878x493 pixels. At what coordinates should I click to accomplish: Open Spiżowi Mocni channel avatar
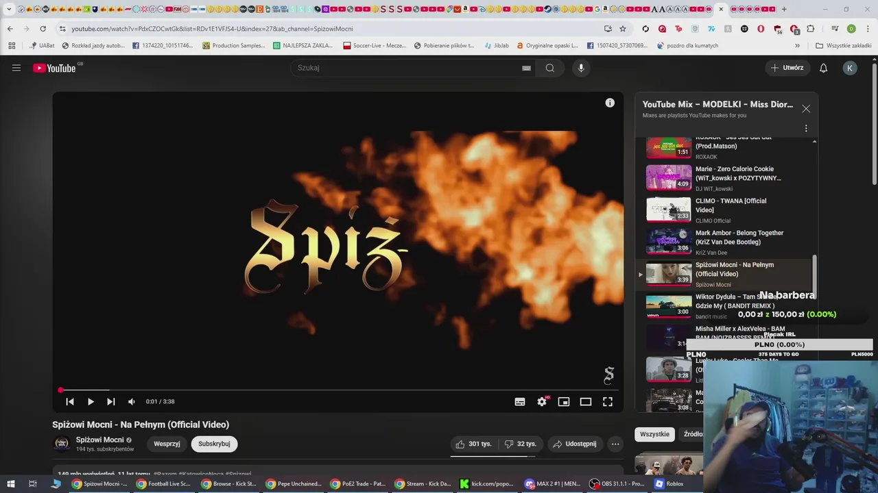coord(62,444)
